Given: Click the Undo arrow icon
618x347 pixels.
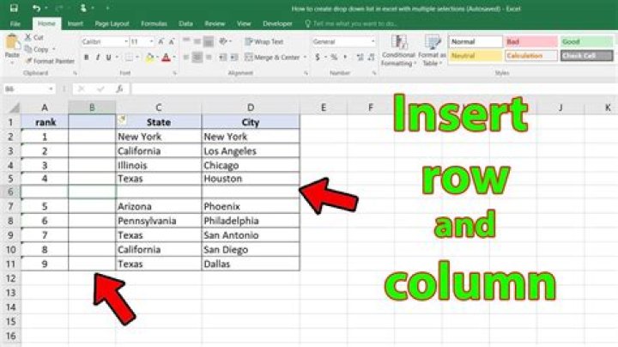Looking at the screenshot, I should click(36, 7).
